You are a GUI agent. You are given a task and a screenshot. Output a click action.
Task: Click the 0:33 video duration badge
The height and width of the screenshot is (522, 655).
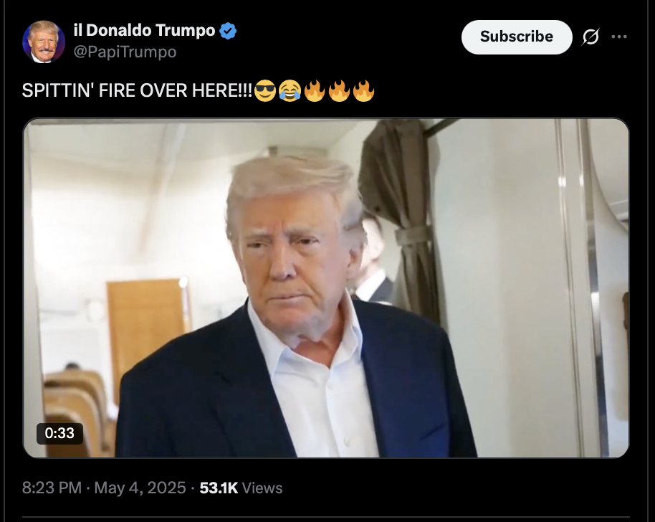tap(59, 433)
